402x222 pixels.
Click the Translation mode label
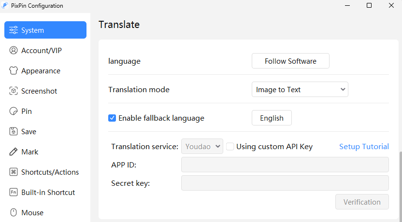coord(139,89)
